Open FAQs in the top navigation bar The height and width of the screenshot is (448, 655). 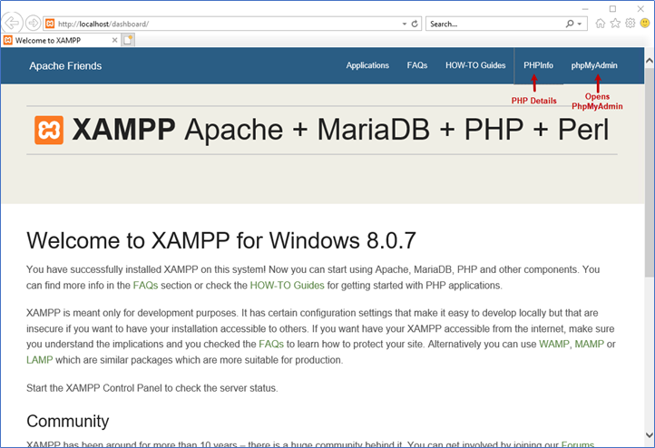[417, 65]
